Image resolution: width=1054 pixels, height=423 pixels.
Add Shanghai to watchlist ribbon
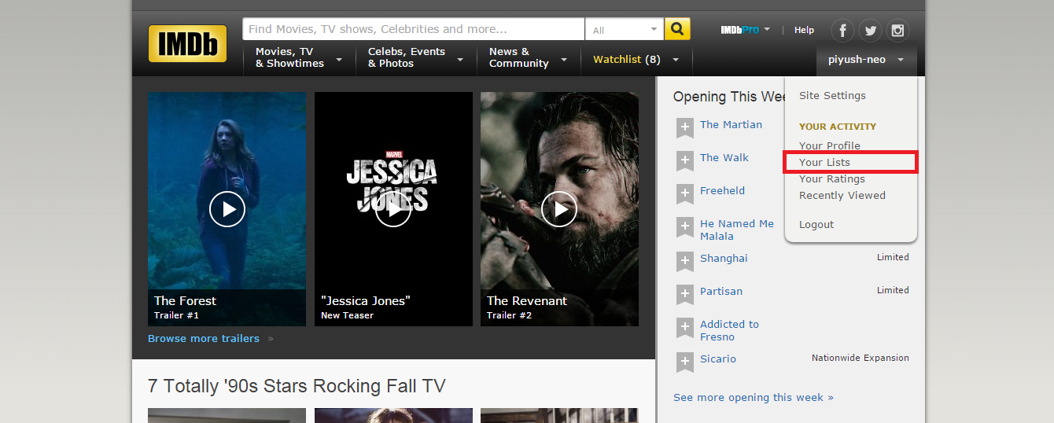pyautogui.click(x=685, y=262)
